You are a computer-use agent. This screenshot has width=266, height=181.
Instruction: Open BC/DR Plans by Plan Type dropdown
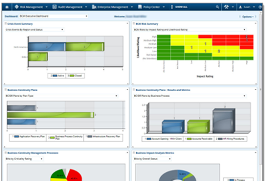61,96
